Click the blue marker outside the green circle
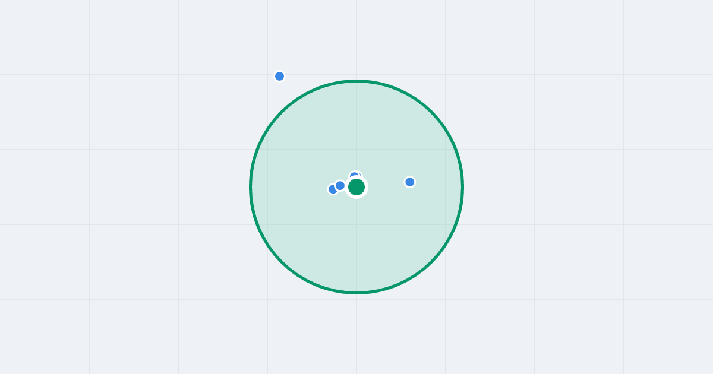713x374 pixels. coord(279,76)
